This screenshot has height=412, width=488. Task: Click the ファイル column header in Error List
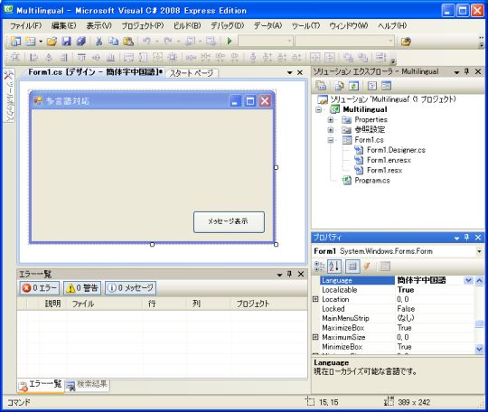[105, 304]
